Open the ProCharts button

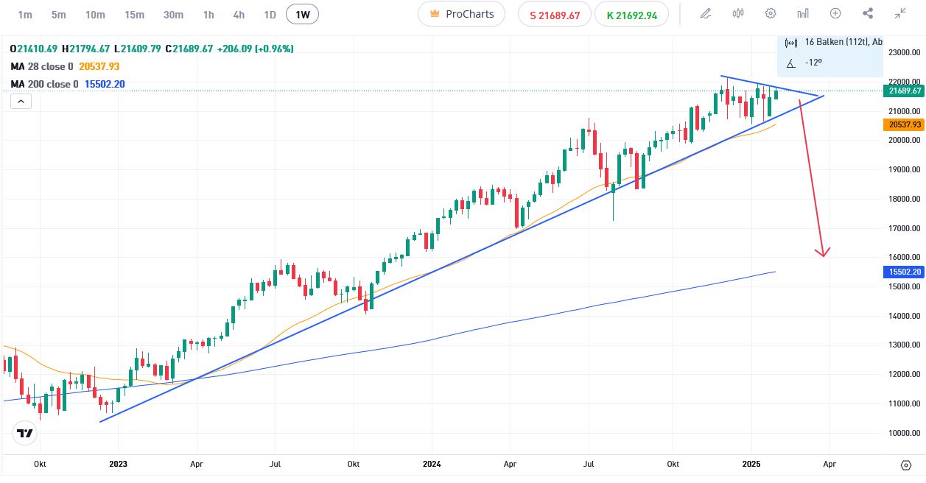(x=461, y=14)
